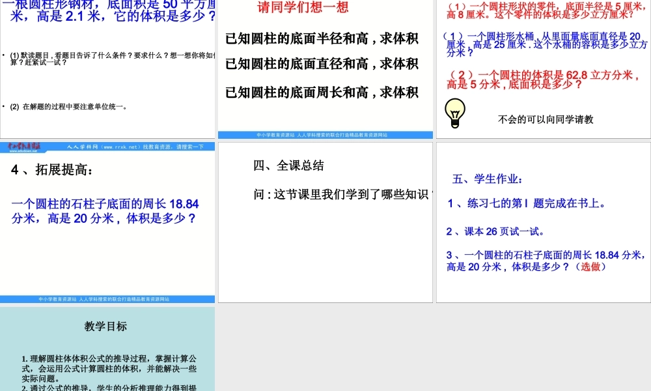Select the line 已知圆柱的底面周长和高，求体积
The width and height of the screenshot is (651, 391).
click(x=322, y=91)
